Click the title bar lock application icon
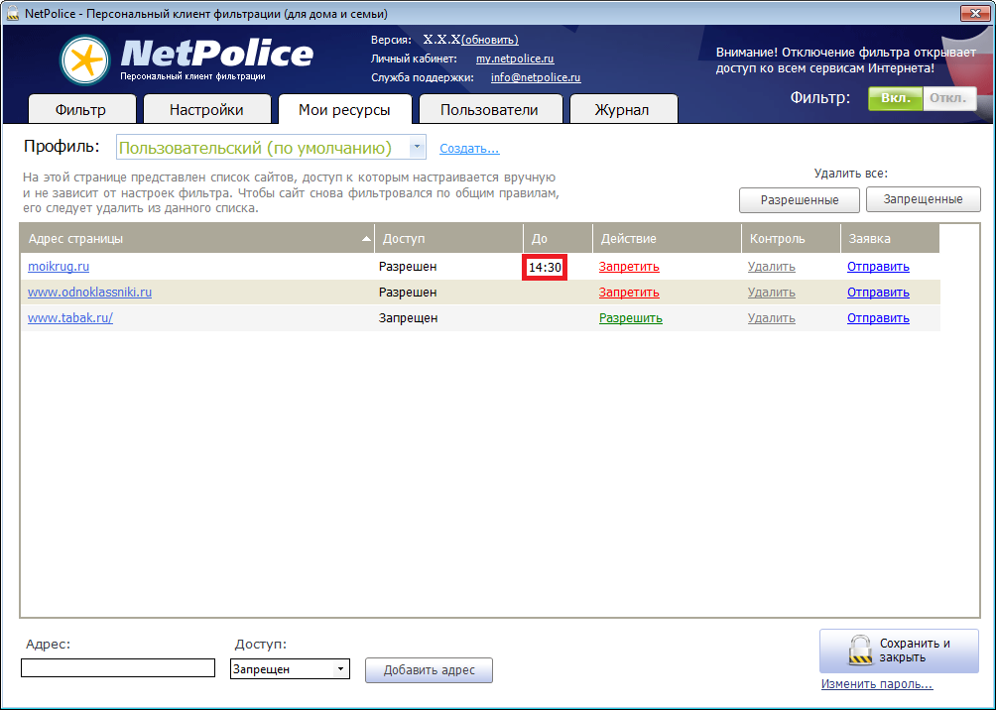 click(12, 13)
